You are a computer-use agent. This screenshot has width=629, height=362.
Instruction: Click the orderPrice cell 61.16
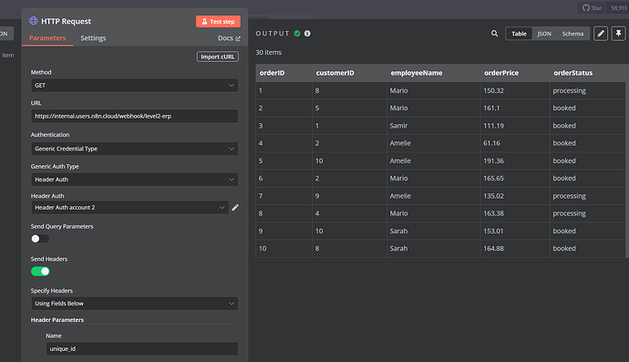pyautogui.click(x=515, y=143)
